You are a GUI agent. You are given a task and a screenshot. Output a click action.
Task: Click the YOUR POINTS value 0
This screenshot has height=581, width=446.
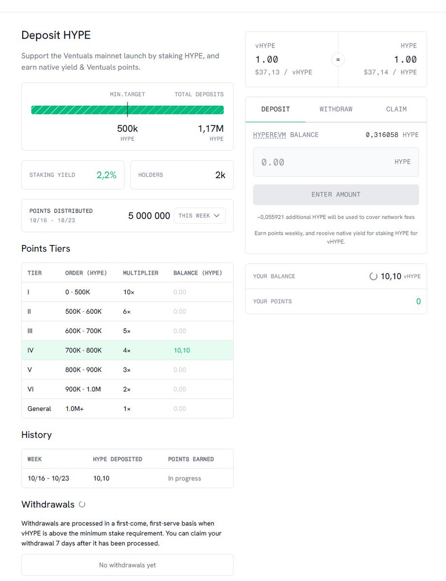(x=418, y=302)
